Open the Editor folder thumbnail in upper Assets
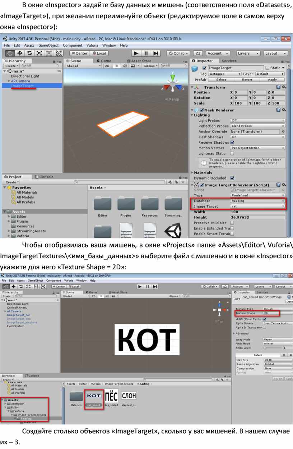This screenshot has width=293, height=449. (x=103, y=204)
